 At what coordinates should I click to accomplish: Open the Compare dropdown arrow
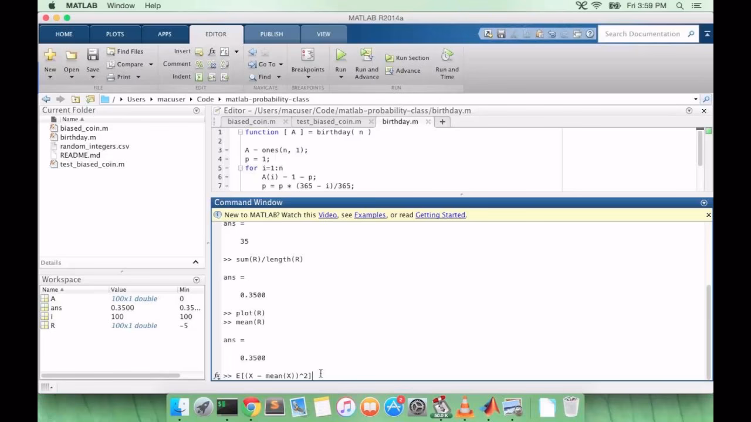coord(151,64)
